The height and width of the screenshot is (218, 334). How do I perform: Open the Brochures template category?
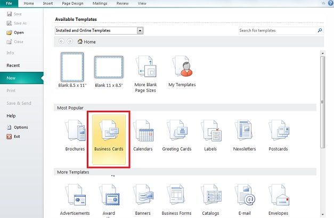click(x=75, y=135)
